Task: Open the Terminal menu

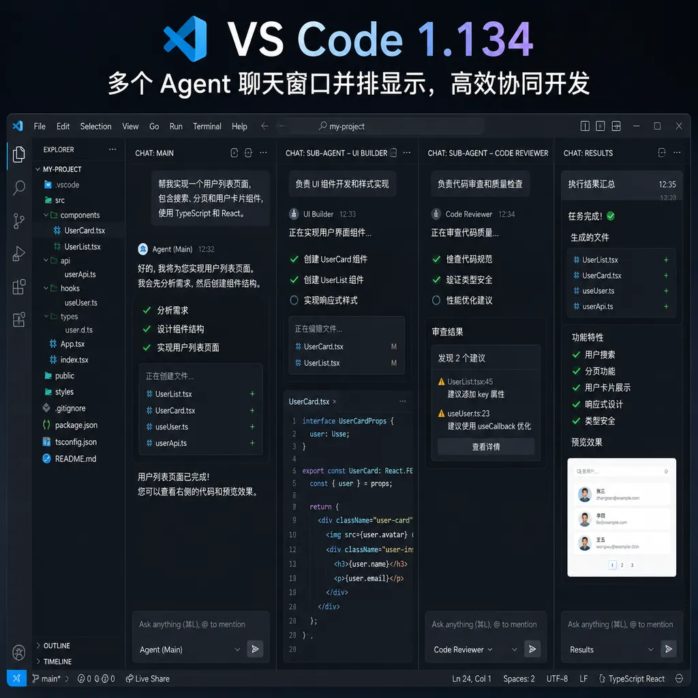Action: 207,126
